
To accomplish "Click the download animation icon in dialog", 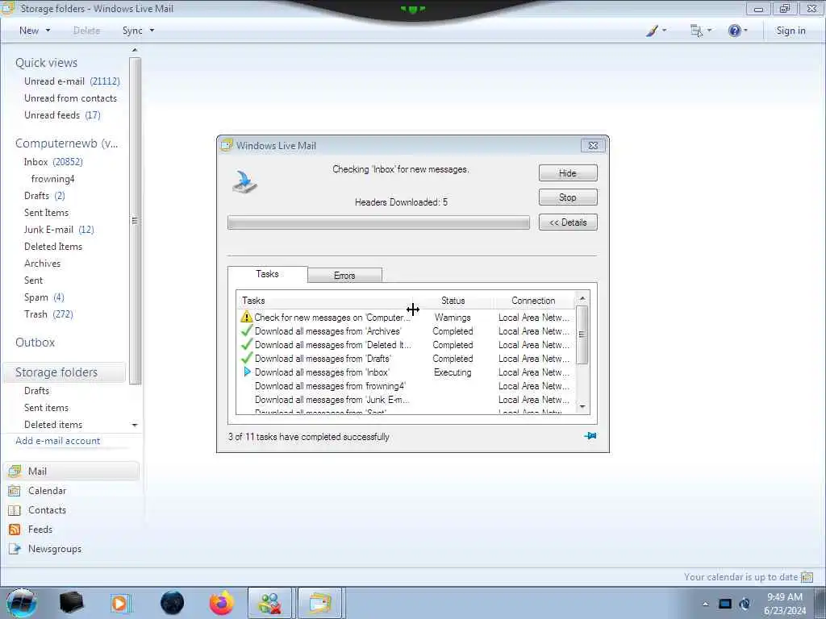I will coord(244,182).
